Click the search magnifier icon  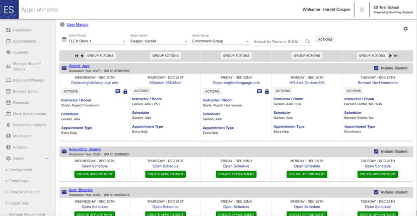[307, 41]
